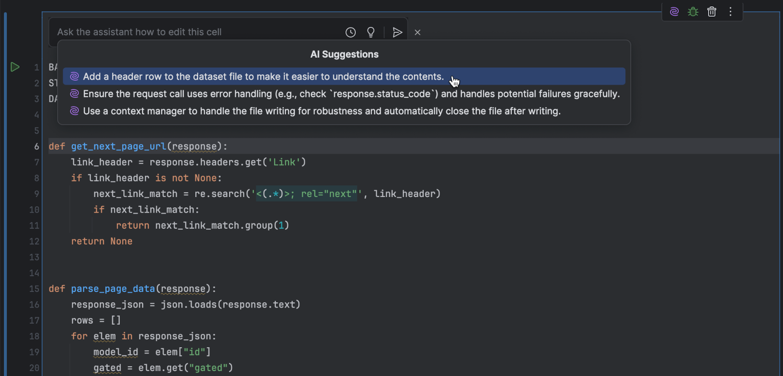Open the prompt history clock icon
Viewport: 783px width, 376px height.
pyautogui.click(x=350, y=32)
